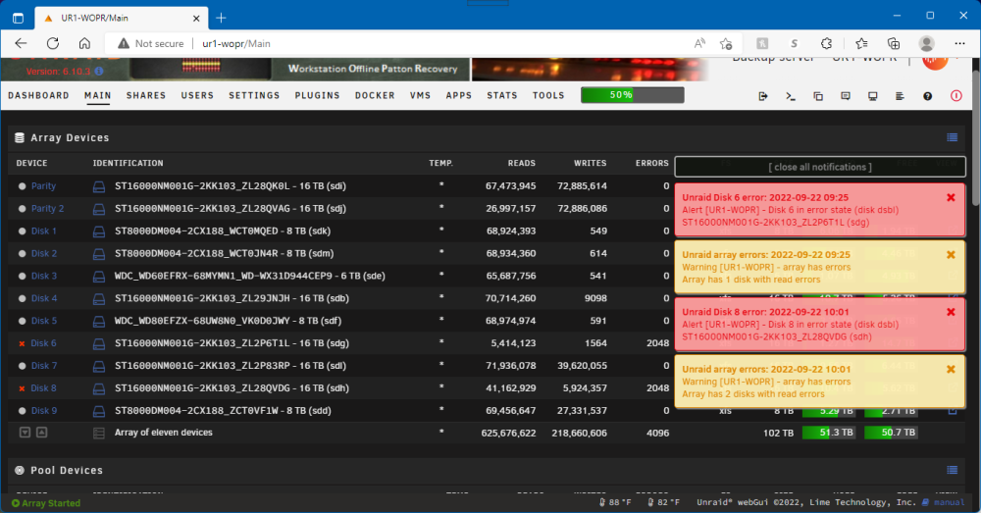Viewport: 981px width, 513px height.
Task: Open the Disk 9 link
Action: pyautogui.click(x=44, y=411)
